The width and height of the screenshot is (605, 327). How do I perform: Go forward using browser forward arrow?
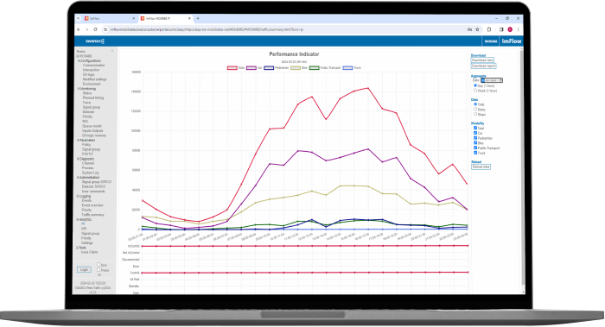(x=86, y=29)
